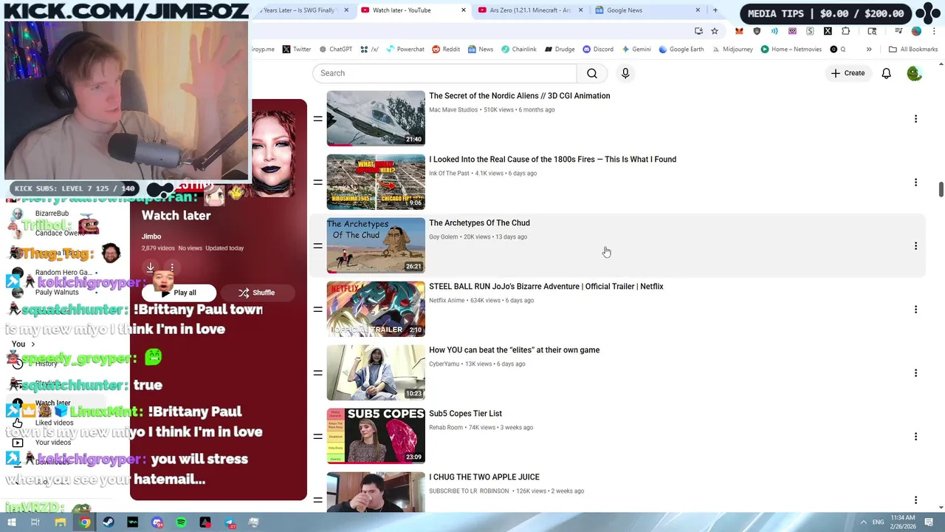The image size is (945, 532).
Task: Open the Midjourney bookmark
Action: 732,50
